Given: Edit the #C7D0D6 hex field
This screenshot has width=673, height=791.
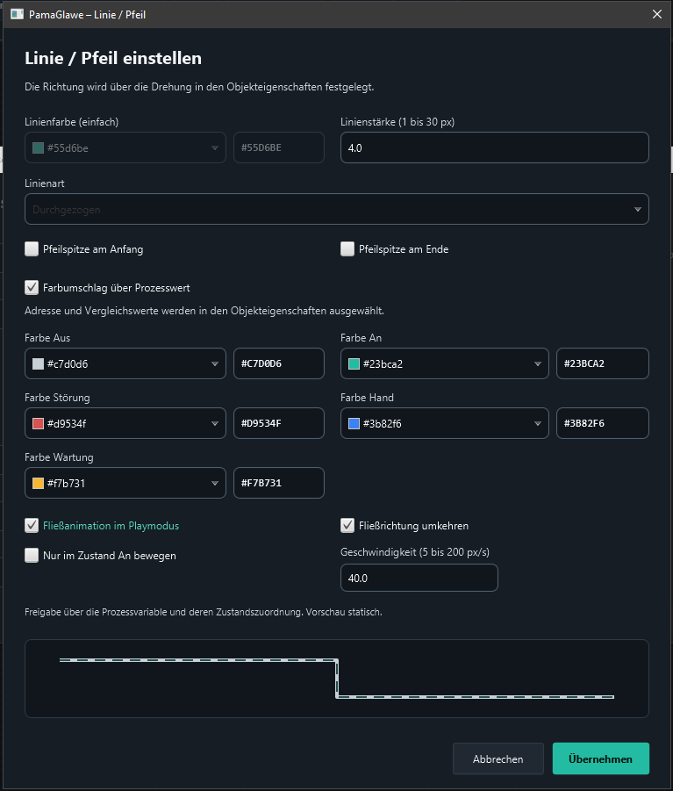Looking at the screenshot, I should pyautogui.click(x=279, y=363).
